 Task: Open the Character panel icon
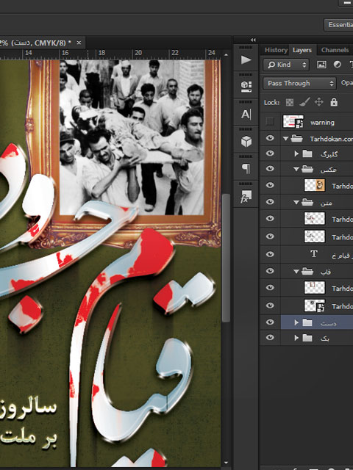(x=246, y=115)
